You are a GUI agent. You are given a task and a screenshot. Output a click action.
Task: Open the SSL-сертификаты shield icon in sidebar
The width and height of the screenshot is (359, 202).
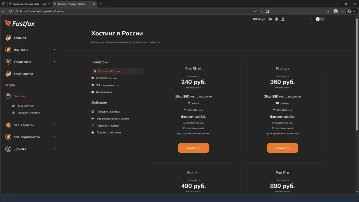click(x=7, y=137)
